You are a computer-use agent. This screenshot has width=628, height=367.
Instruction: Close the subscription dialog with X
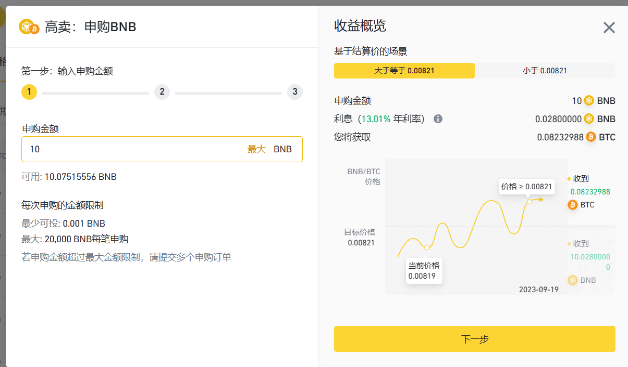pyautogui.click(x=609, y=28)
